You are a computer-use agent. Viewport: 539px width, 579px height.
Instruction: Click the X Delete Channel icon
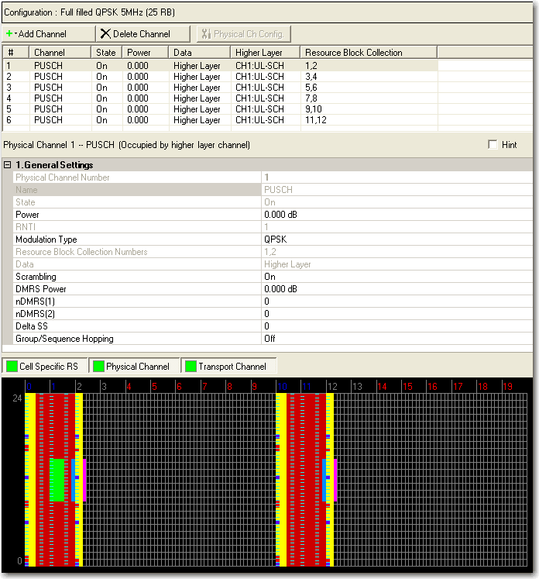coord(105,34)
